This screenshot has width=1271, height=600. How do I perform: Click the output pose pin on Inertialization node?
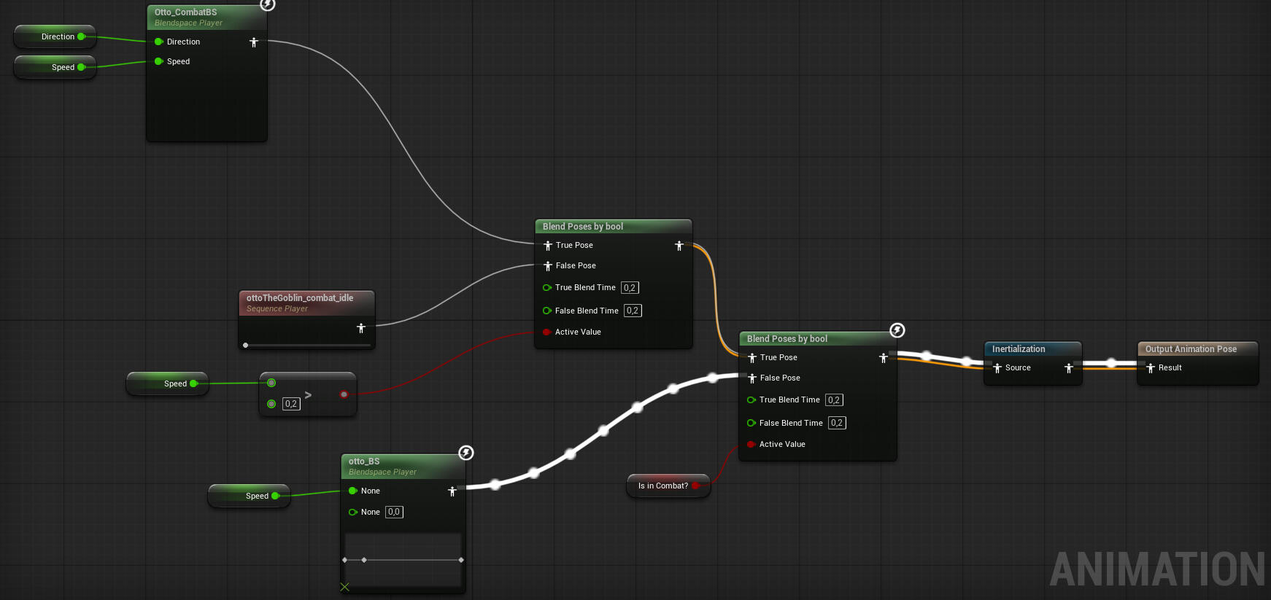1069,368
